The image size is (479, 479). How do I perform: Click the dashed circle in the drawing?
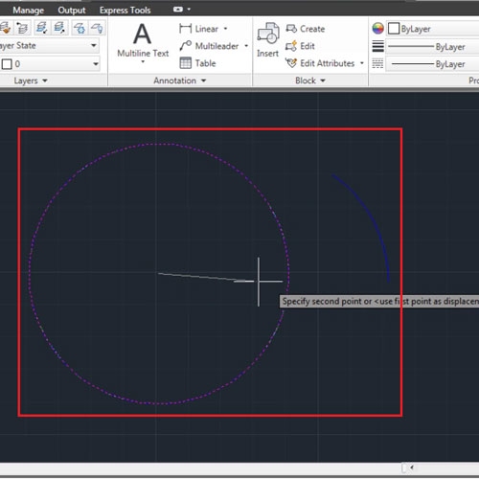pyautogui.click(x=159, y=145)
